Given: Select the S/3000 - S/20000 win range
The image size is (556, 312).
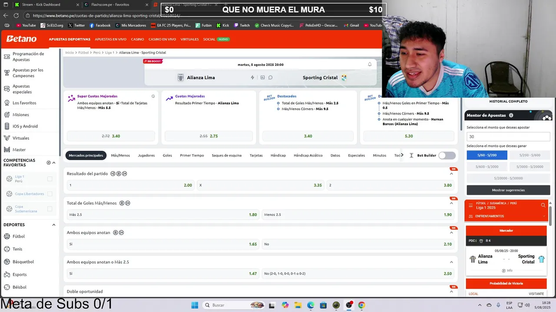Looking at the screenshot, I should pyautogui.click(x=530, y=166).
